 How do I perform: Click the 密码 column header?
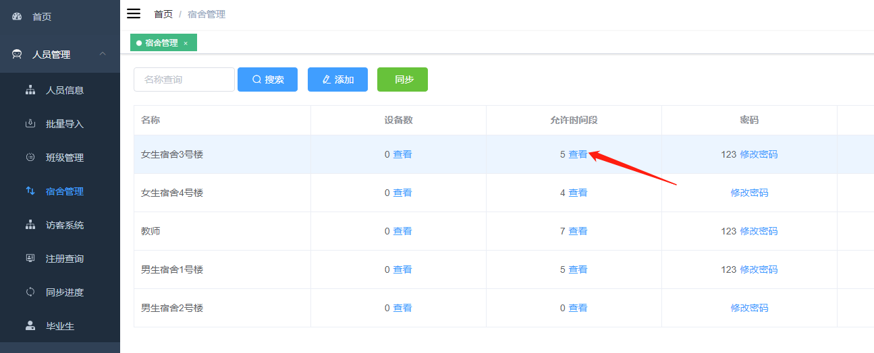[x=749, y=121]
